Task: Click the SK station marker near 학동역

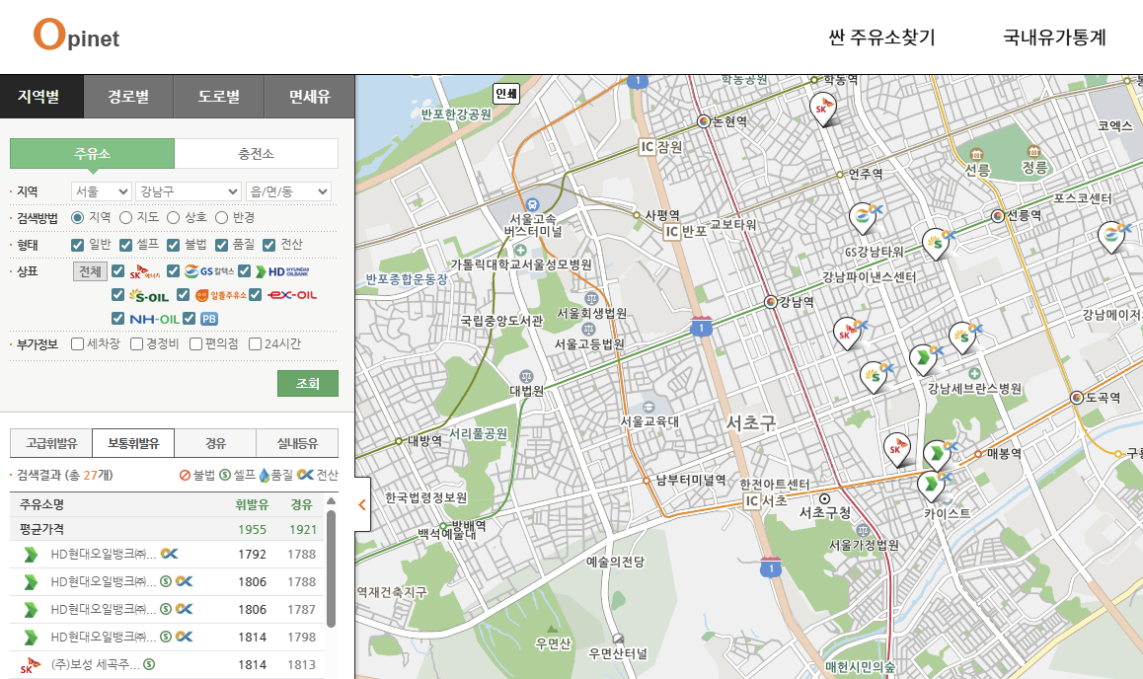Action: (x=822, y=110)
